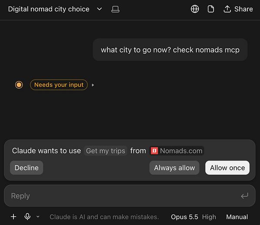Click the Nomads.com connector chip
This screenshot has width=260, height=225.
(177, 151)
